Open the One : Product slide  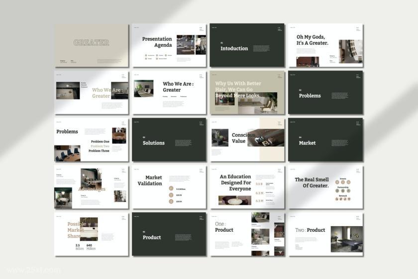(247, 235)
